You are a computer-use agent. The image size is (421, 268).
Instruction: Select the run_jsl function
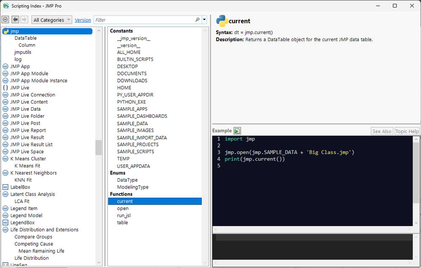[x=125, y=215]
